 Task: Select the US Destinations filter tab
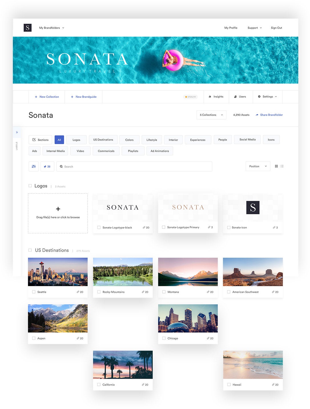click(x=103, y=140)
